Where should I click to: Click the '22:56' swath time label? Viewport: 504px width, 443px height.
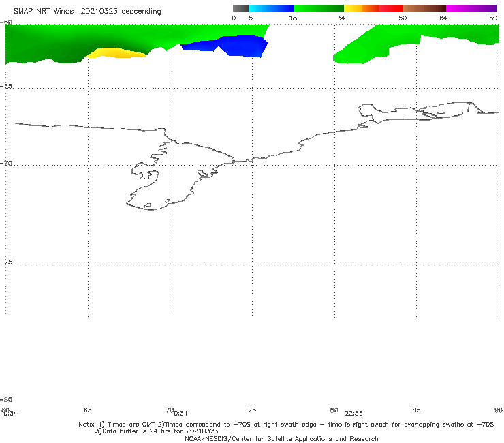353,414
